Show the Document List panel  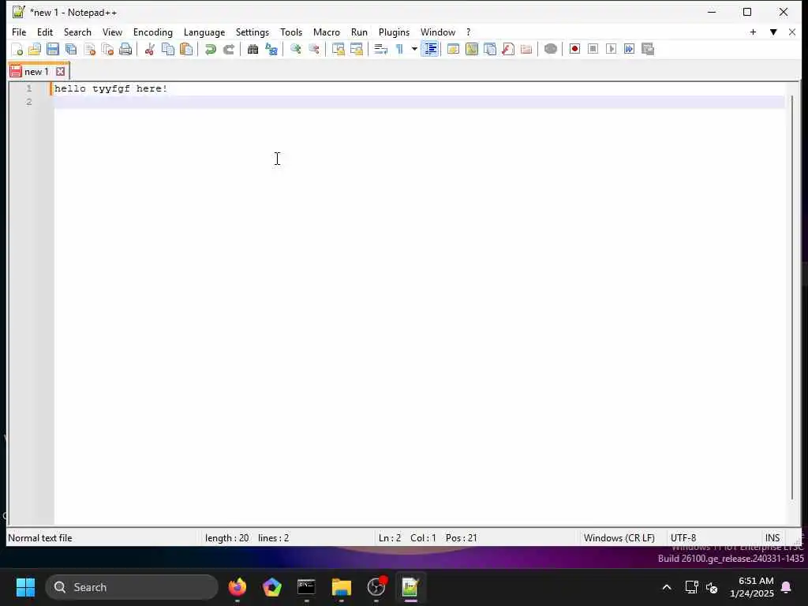point(490,49)
